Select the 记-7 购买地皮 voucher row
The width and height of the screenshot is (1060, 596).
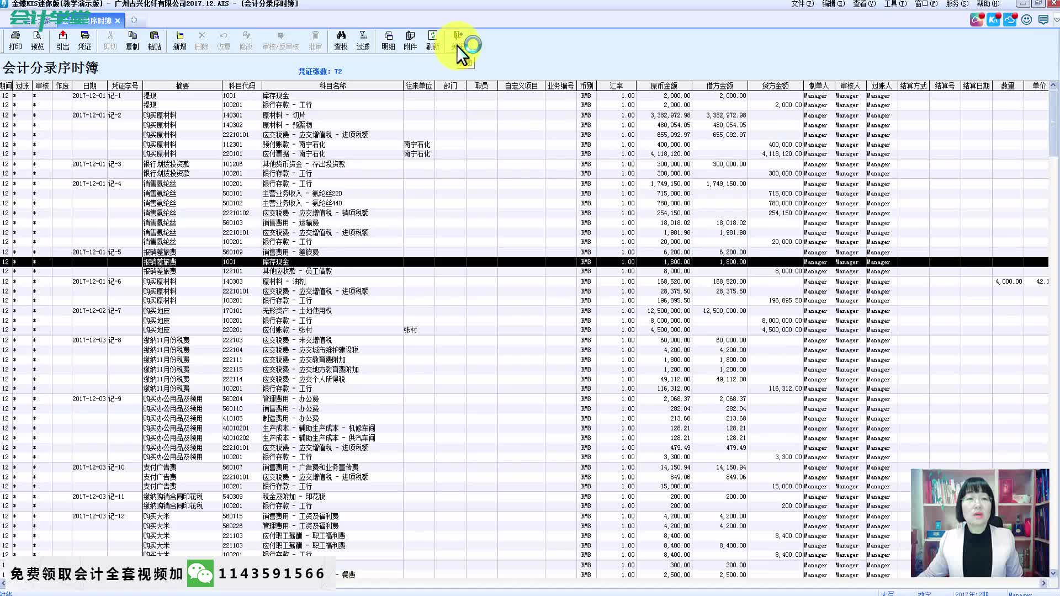pos(160,311)
